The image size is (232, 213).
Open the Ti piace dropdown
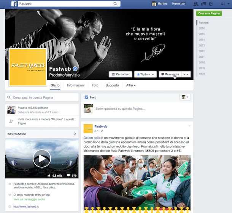[145, 74]
